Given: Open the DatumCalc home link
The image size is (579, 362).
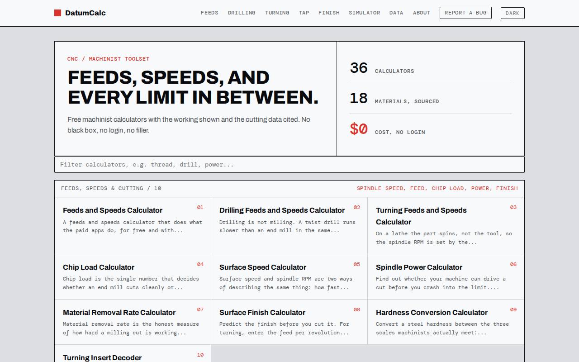Looking at the screenshot, I should pos(80,13).
